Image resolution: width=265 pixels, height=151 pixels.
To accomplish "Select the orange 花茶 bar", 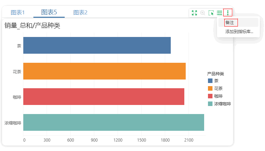I will (104, 71).
